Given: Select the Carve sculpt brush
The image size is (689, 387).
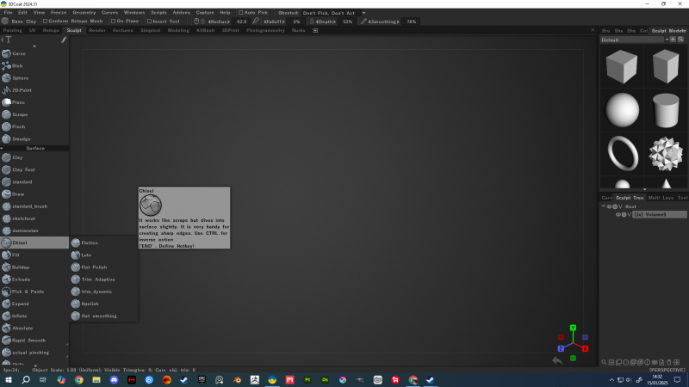Looking at the screenshot, I should click(x=19, y=53).
